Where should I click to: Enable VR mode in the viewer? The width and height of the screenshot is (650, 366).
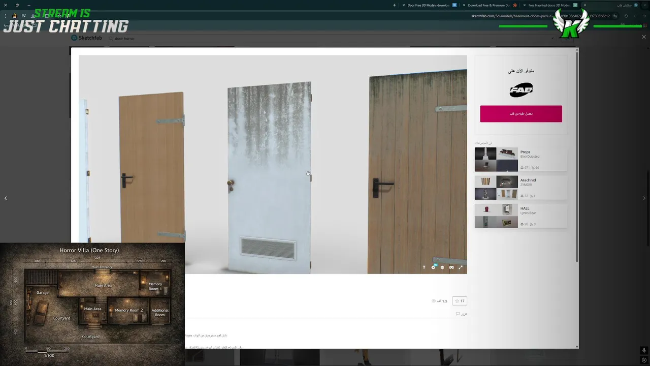click(x=451, y=267)
